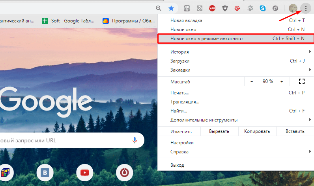Click the Google search input field

click(x=63, y=140)
